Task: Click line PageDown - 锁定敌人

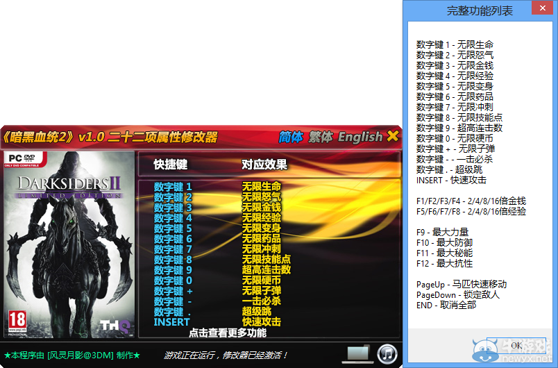Action: pos(458,294)
